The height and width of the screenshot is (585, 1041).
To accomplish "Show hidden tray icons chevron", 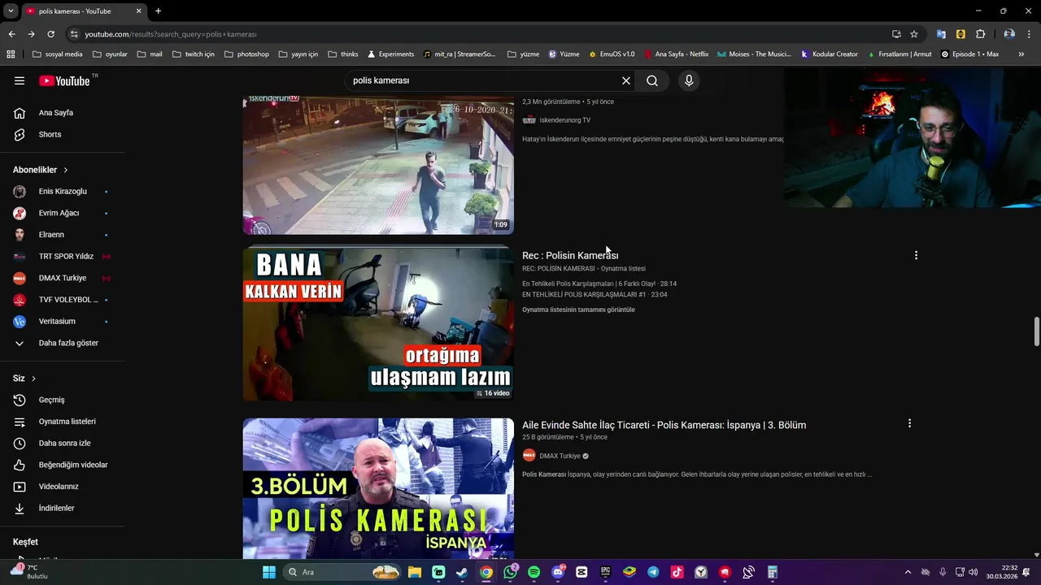I will click(x=908, y=572).
